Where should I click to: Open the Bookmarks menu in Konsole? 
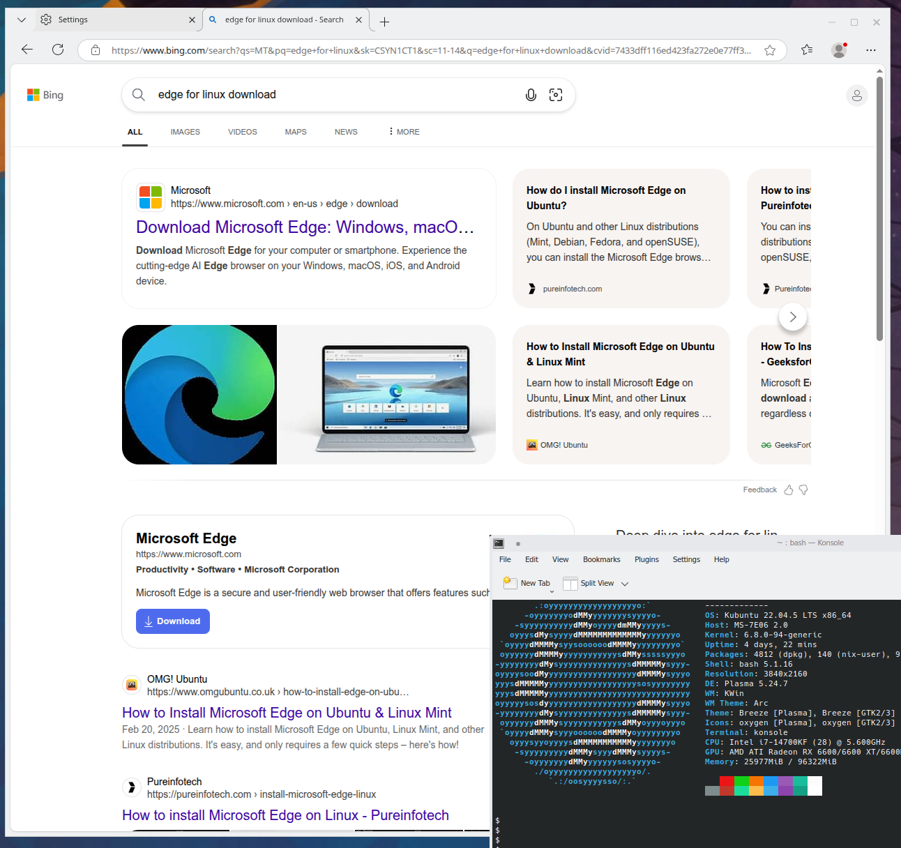tap(602, 559)
